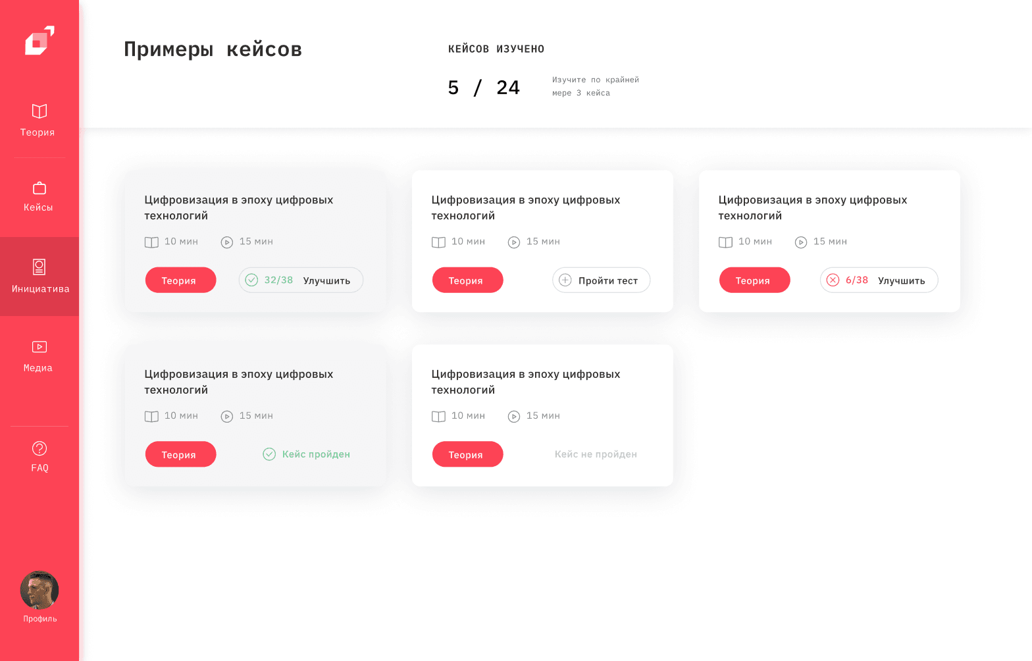Click Улучшить next to the 6/38 score
The width and height of the screenshot is (1032, 661).
901,281
